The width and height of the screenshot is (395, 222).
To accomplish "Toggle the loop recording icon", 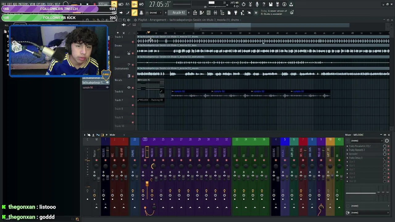I will pyautogui.click(x=141, y=4).
